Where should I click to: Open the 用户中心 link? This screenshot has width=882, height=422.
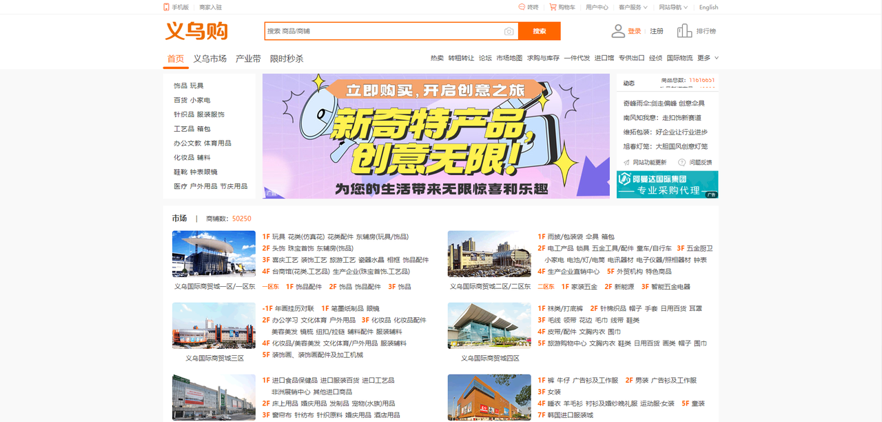[x=597, y=7]
